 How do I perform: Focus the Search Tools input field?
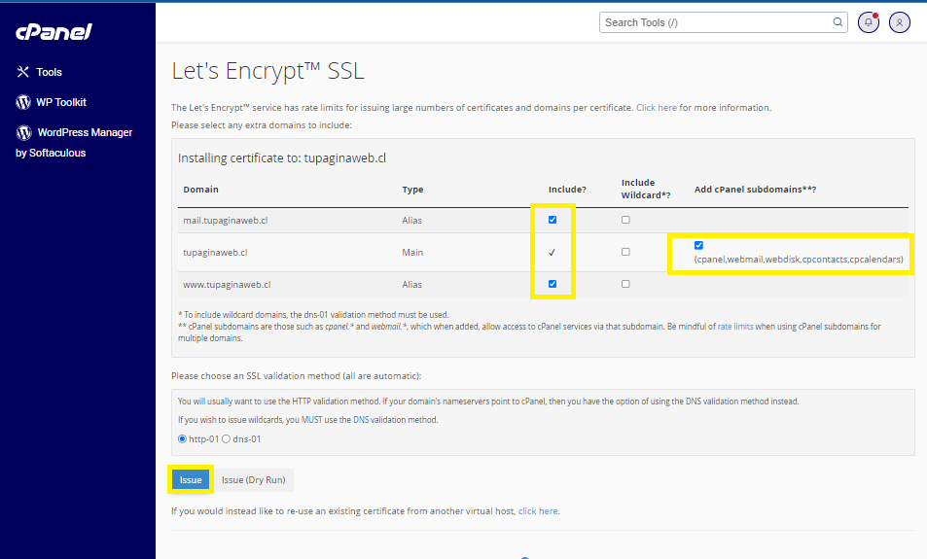pos(715,22)
